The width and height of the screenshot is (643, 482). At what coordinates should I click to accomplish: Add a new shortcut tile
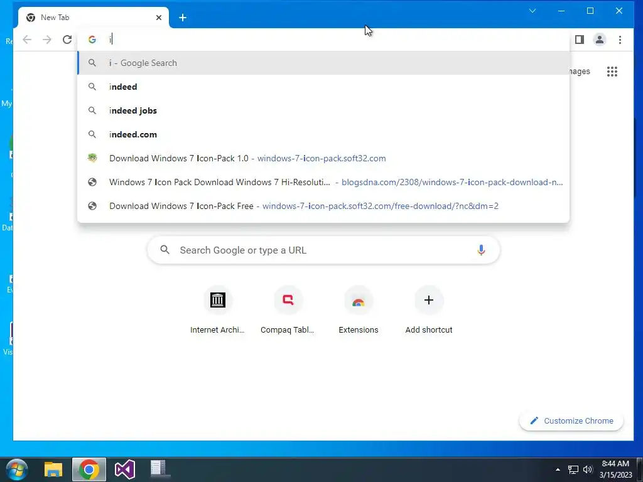pyautogui.click(x=429, y=311)
